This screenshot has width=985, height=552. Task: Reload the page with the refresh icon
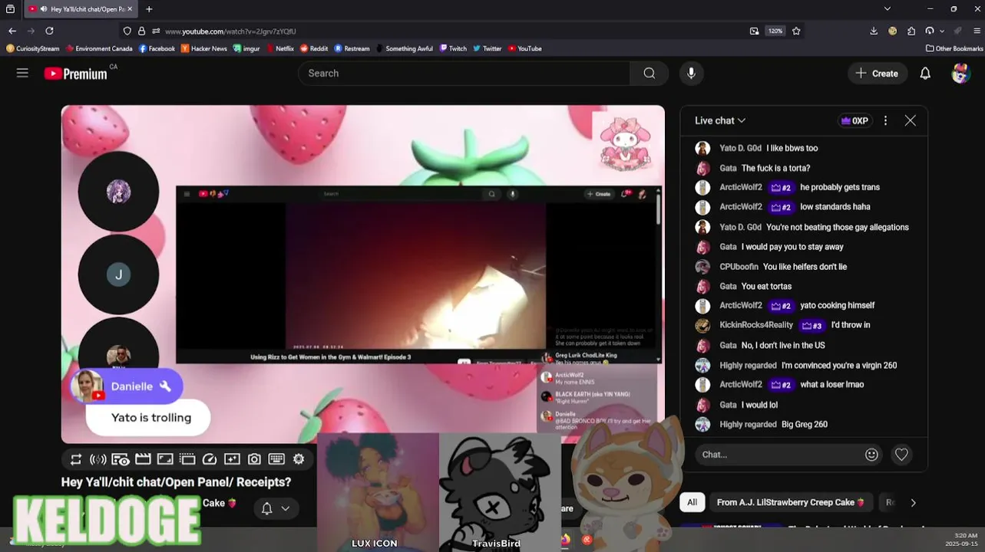click(49, 31)
